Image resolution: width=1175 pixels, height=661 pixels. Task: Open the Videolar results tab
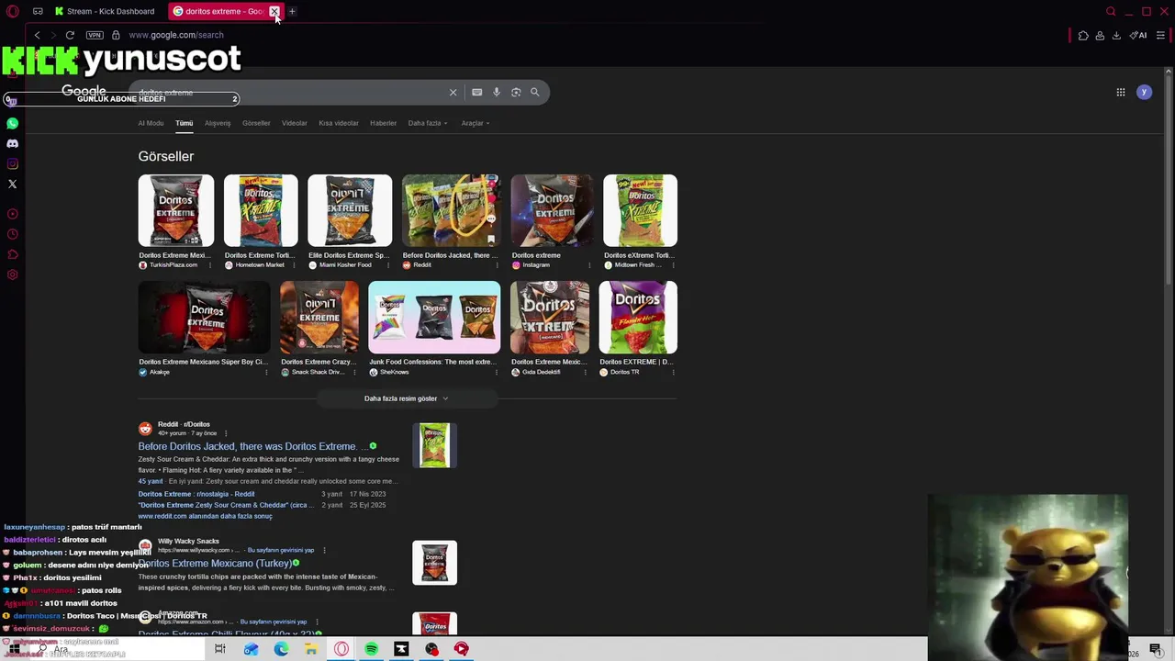(295, 123)
